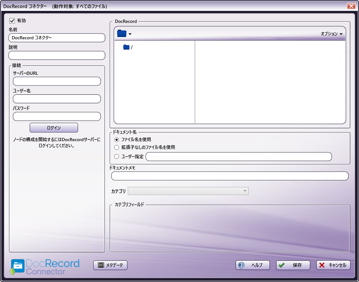Image resolution: width=359 pixels, height=282 pixels.
Task: Toggle the 有効 checkbox
Action: [12, 21]
